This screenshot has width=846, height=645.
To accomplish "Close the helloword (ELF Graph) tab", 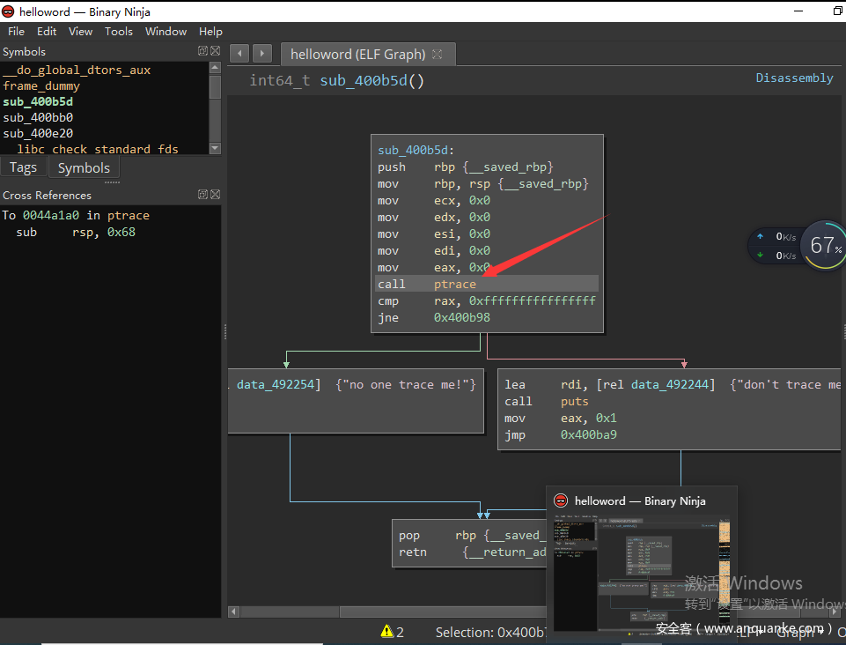I will click(x=438, y=55).
